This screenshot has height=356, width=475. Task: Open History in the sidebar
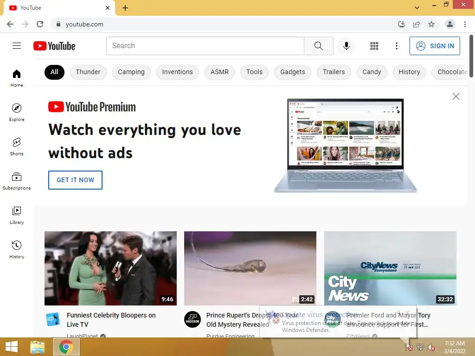pos(17,249)
